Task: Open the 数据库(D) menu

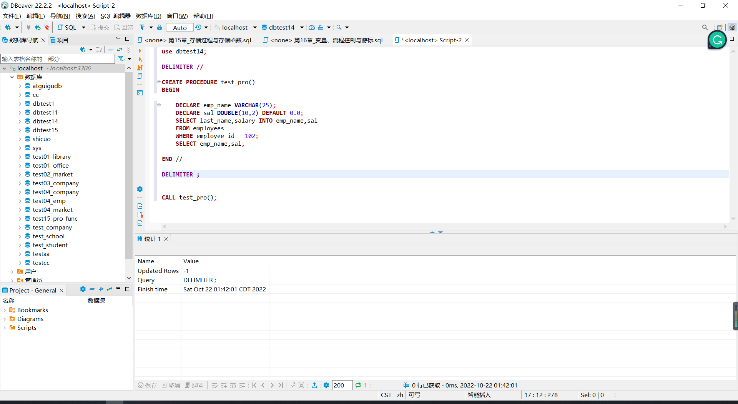Action: coord(148,16)
